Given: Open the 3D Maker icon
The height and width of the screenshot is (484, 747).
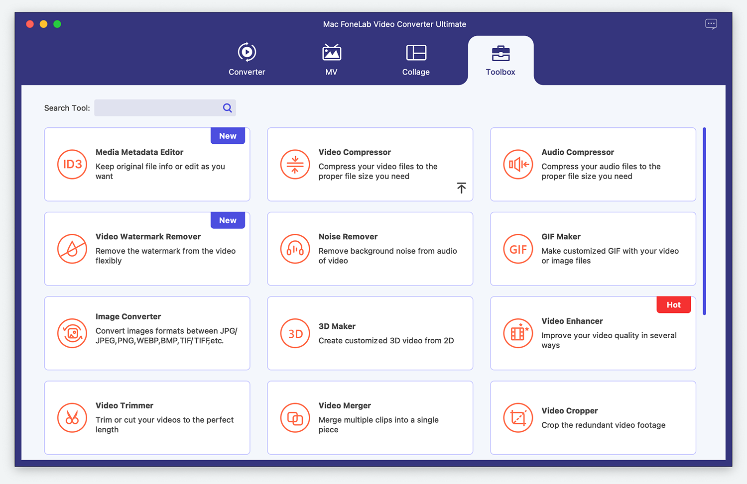Looking at the screenshot, I should tap(295, 333).
